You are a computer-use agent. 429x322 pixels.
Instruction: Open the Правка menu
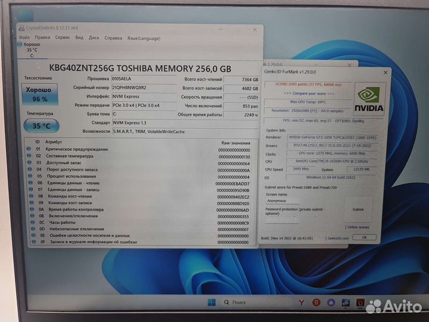click(42, 37)
